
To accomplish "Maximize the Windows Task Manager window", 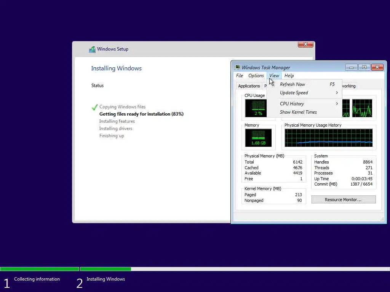I will [x=364, y=67].
